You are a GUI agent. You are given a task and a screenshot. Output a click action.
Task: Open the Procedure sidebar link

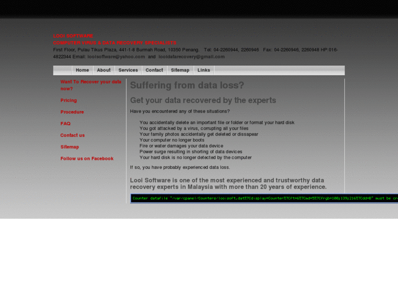click(x=72, y=112)
